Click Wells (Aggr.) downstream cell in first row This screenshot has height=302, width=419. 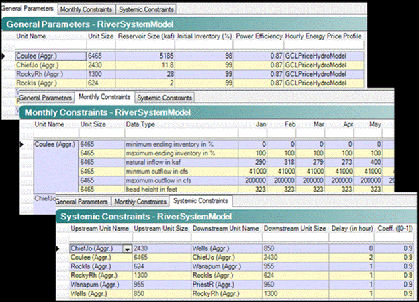[226, 248]
